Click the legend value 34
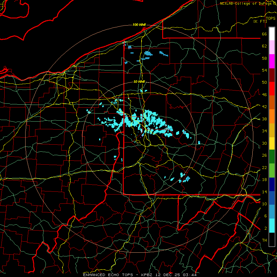The image size is (277, 277). point(264,131)
